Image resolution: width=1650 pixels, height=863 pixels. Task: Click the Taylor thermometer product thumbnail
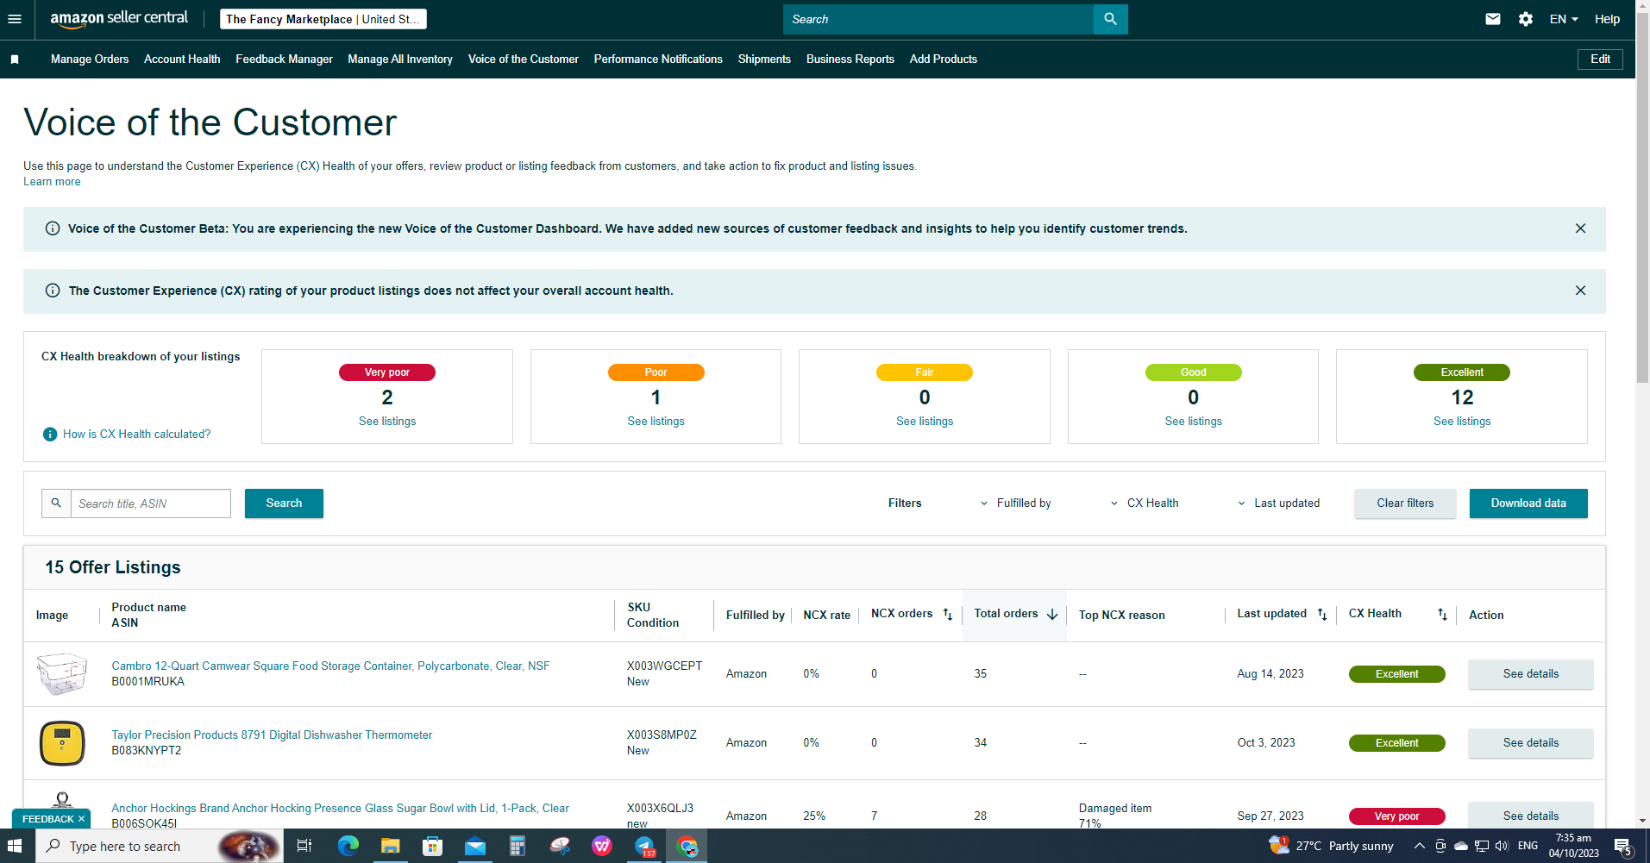tap(62, 743)
